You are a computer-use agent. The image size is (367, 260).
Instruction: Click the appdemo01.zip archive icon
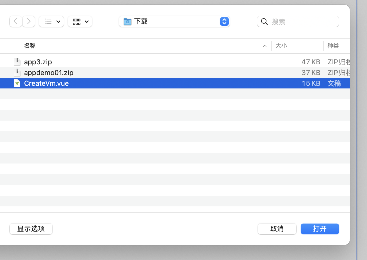coord(17,72)
